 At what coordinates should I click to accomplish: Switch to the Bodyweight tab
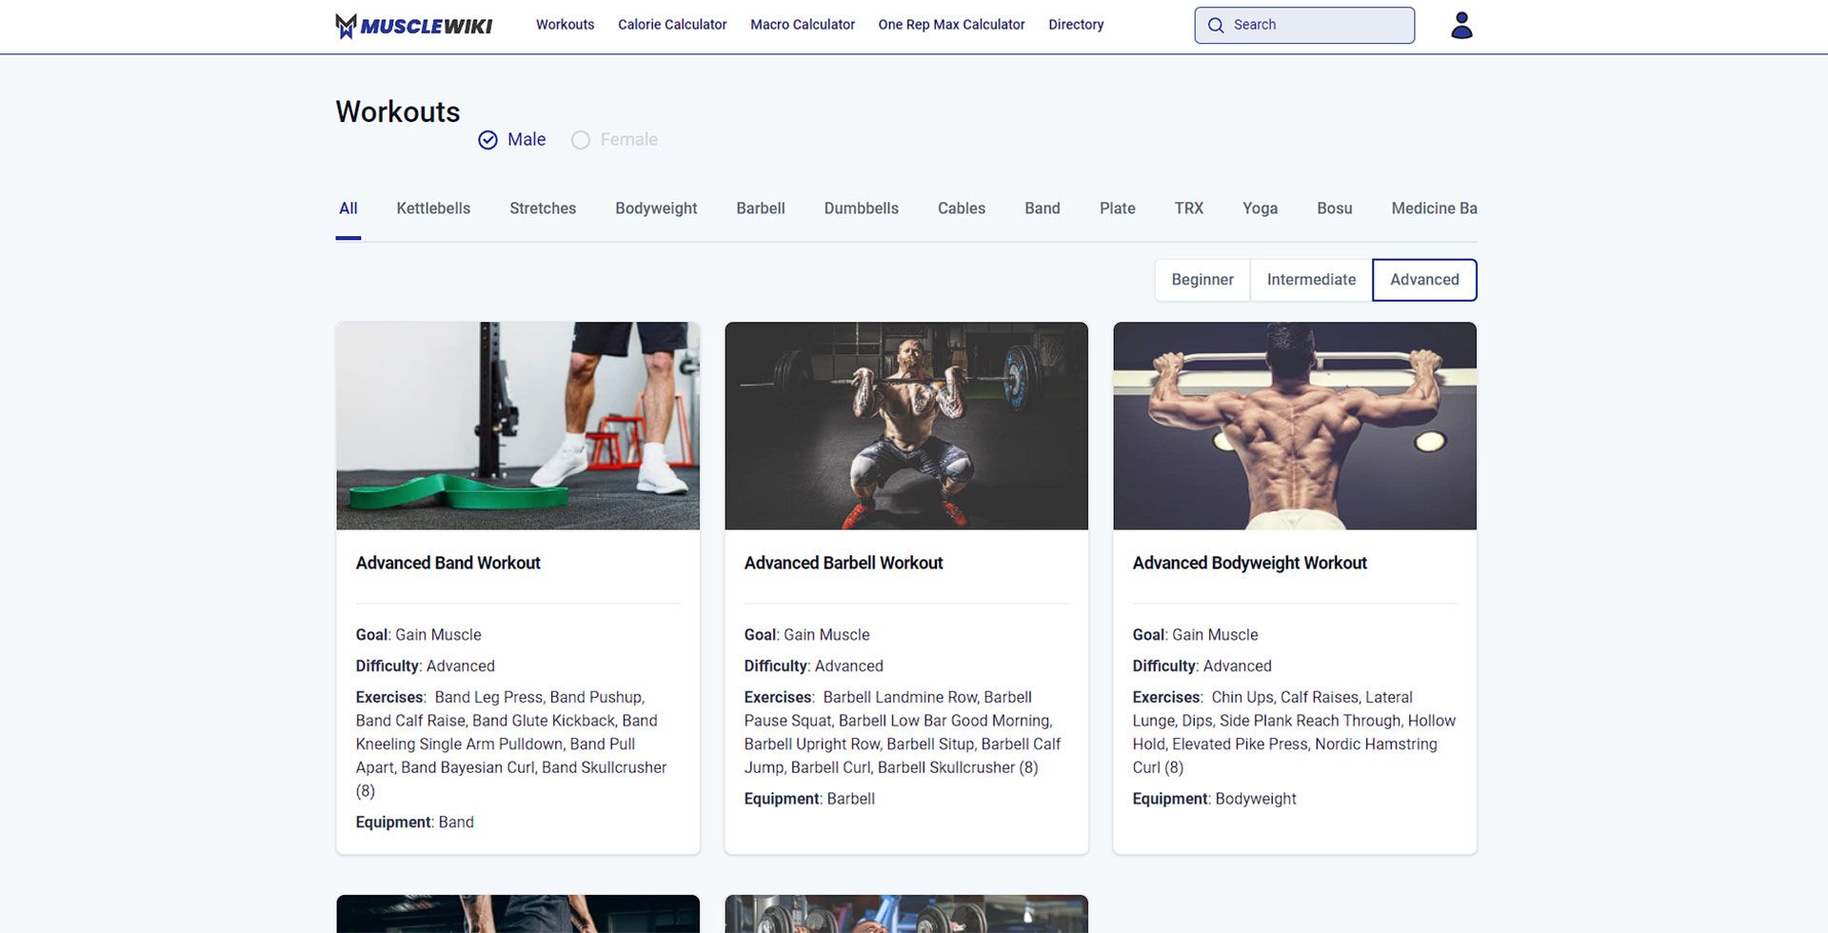coord(656,208)
